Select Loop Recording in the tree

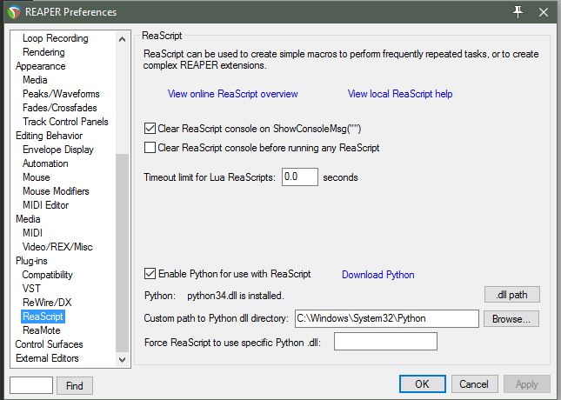tap(56, 38)
